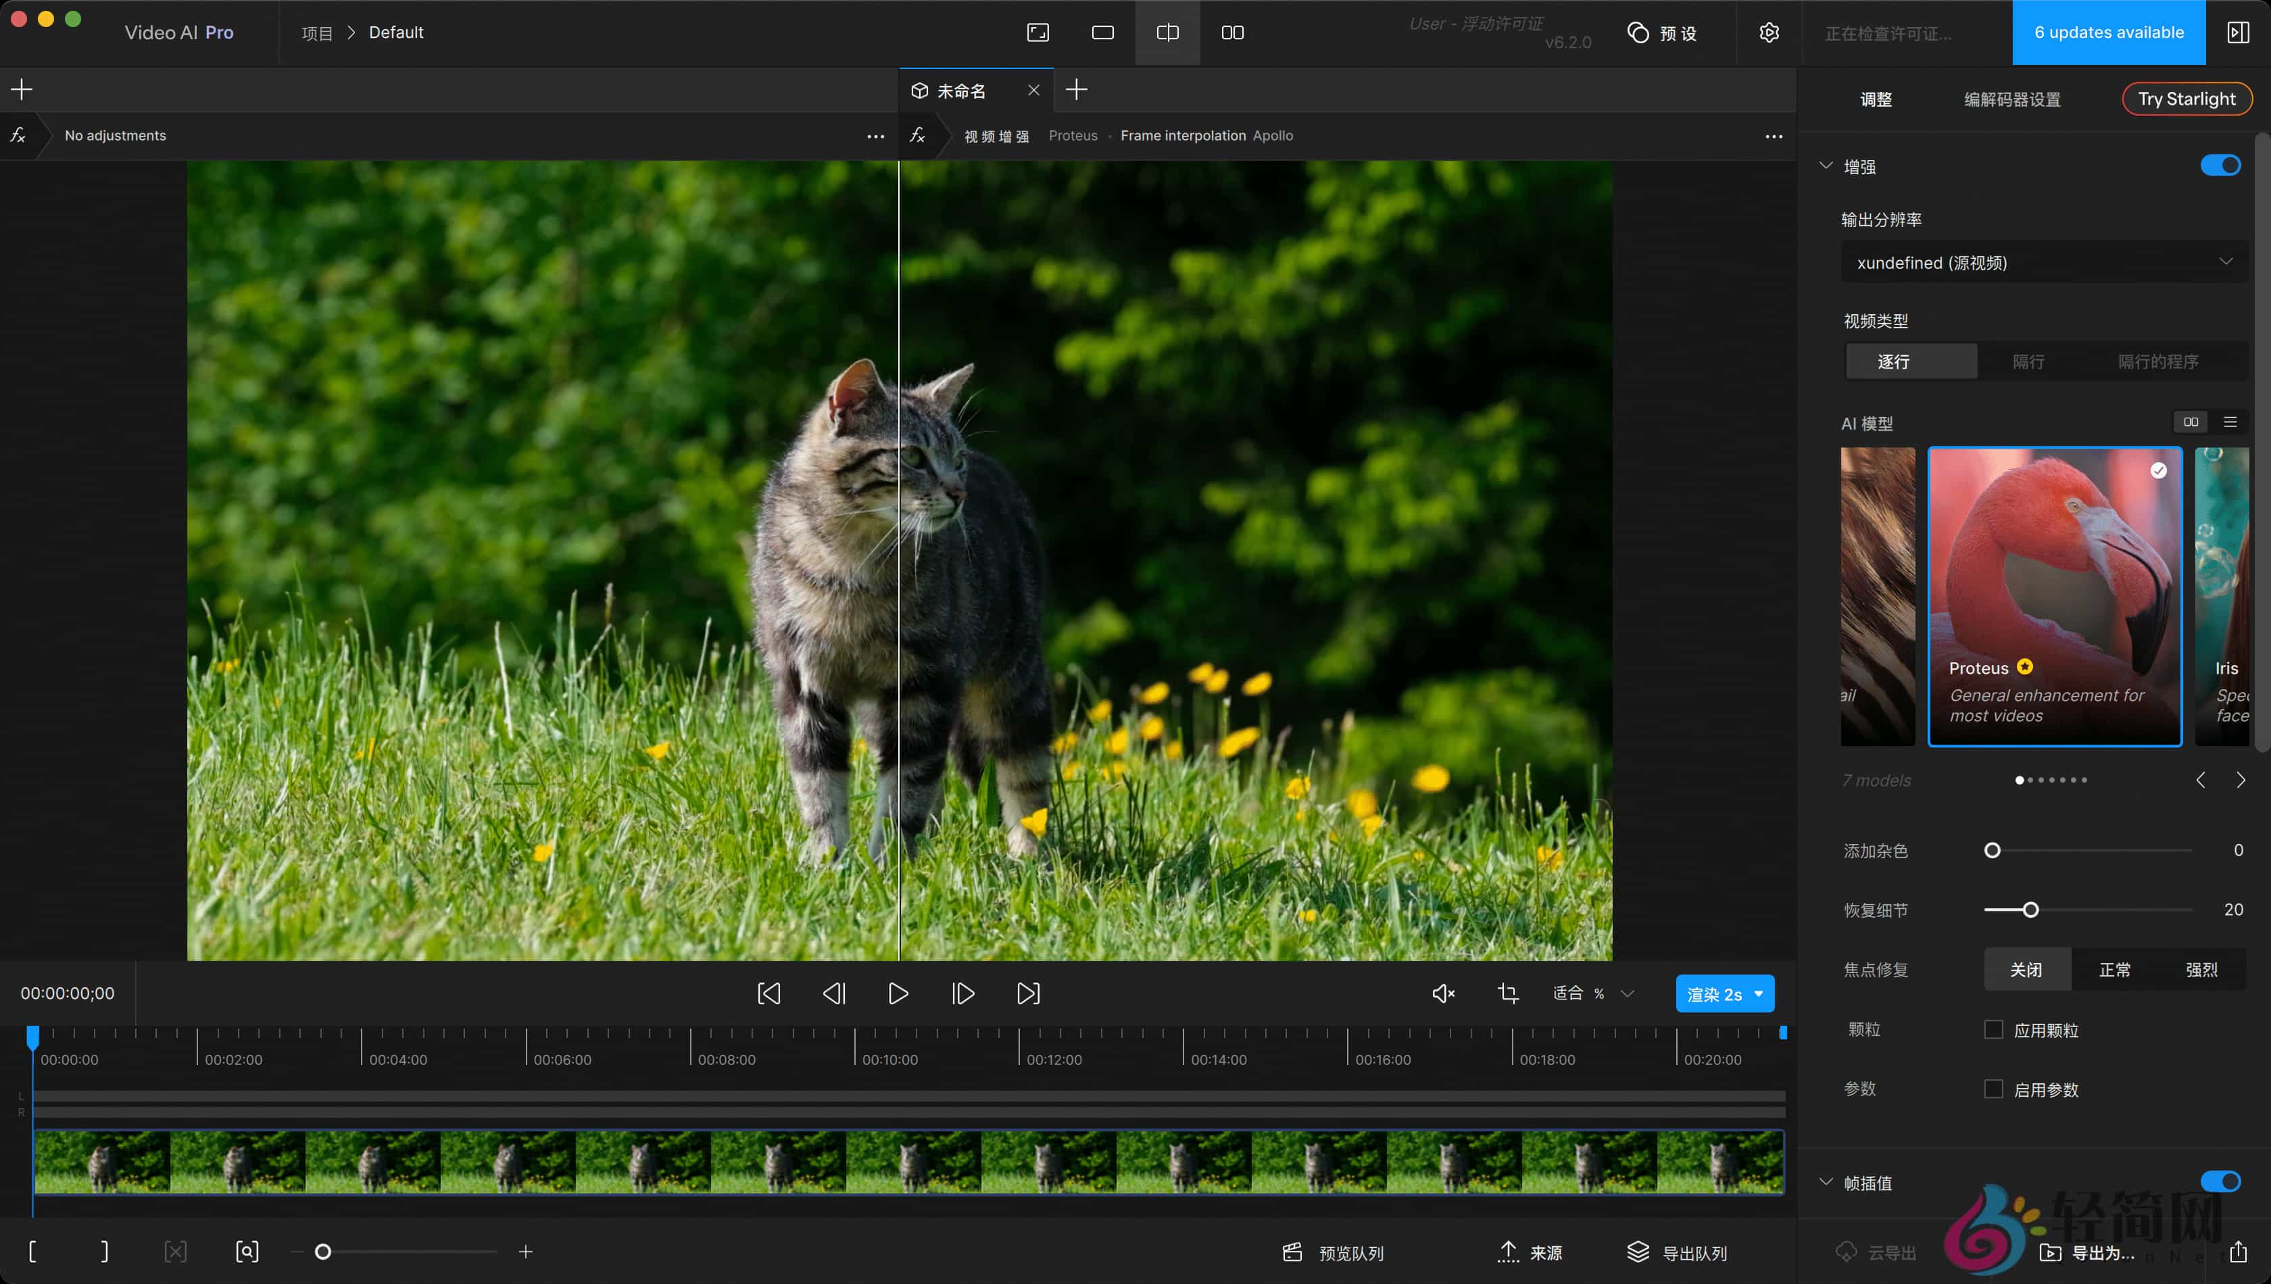Collapse the 增强 section chevron
This screenshot has width=2271, height=1284.
coord(1826,165)
